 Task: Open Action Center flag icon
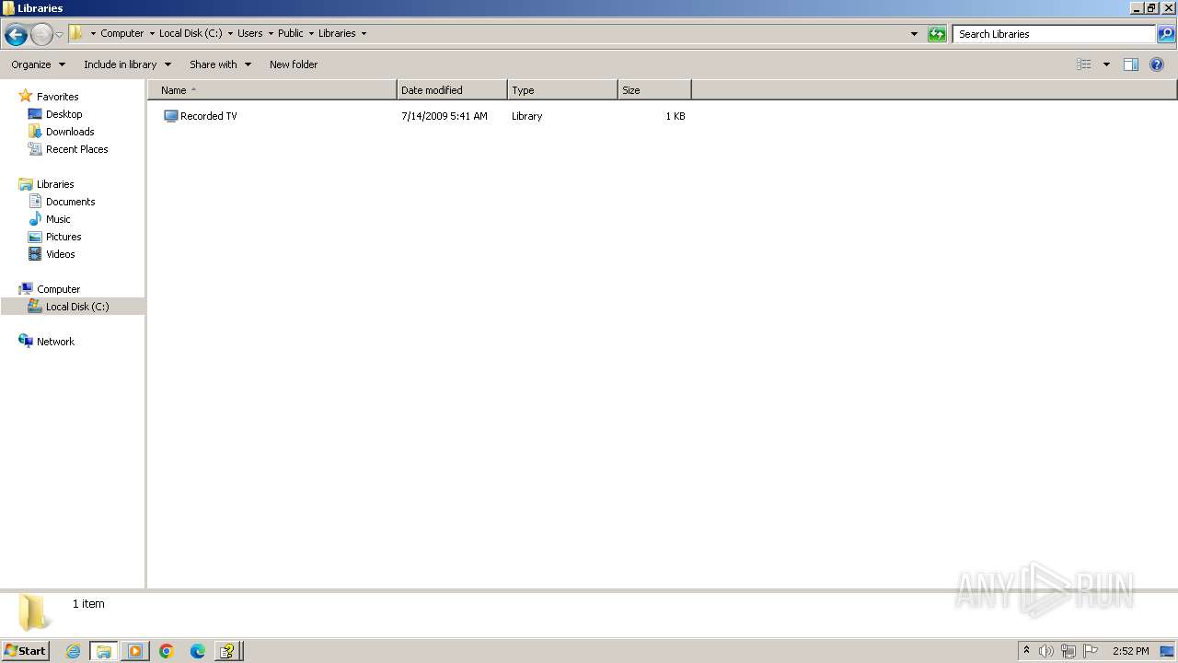tap(1091, 651)
